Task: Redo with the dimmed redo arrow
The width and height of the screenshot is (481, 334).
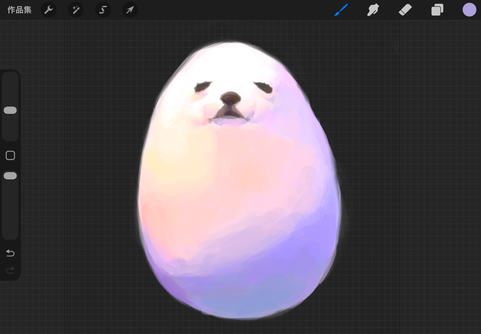Action: pyautogui.click(x=10, y=270)
